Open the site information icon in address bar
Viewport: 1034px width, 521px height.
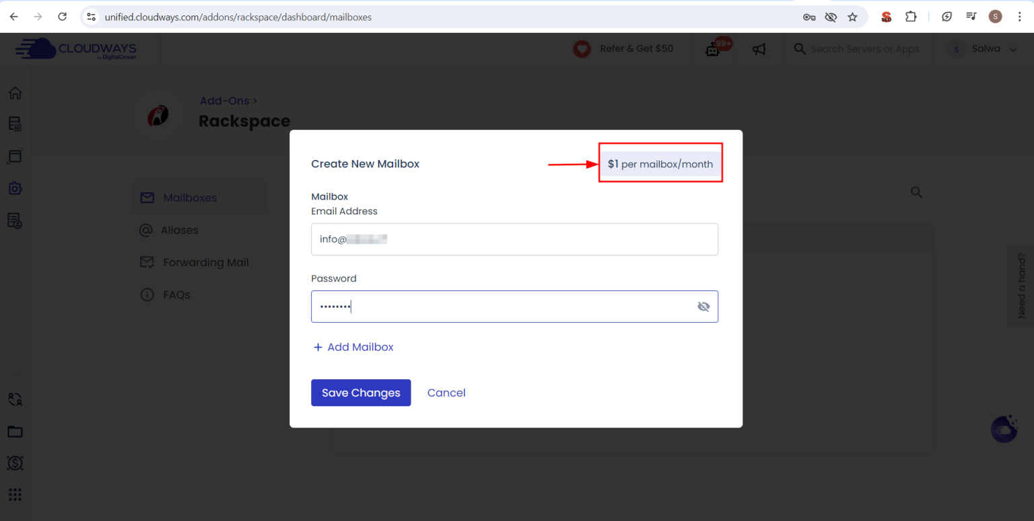pyautogui.click(x=92, y=17)
